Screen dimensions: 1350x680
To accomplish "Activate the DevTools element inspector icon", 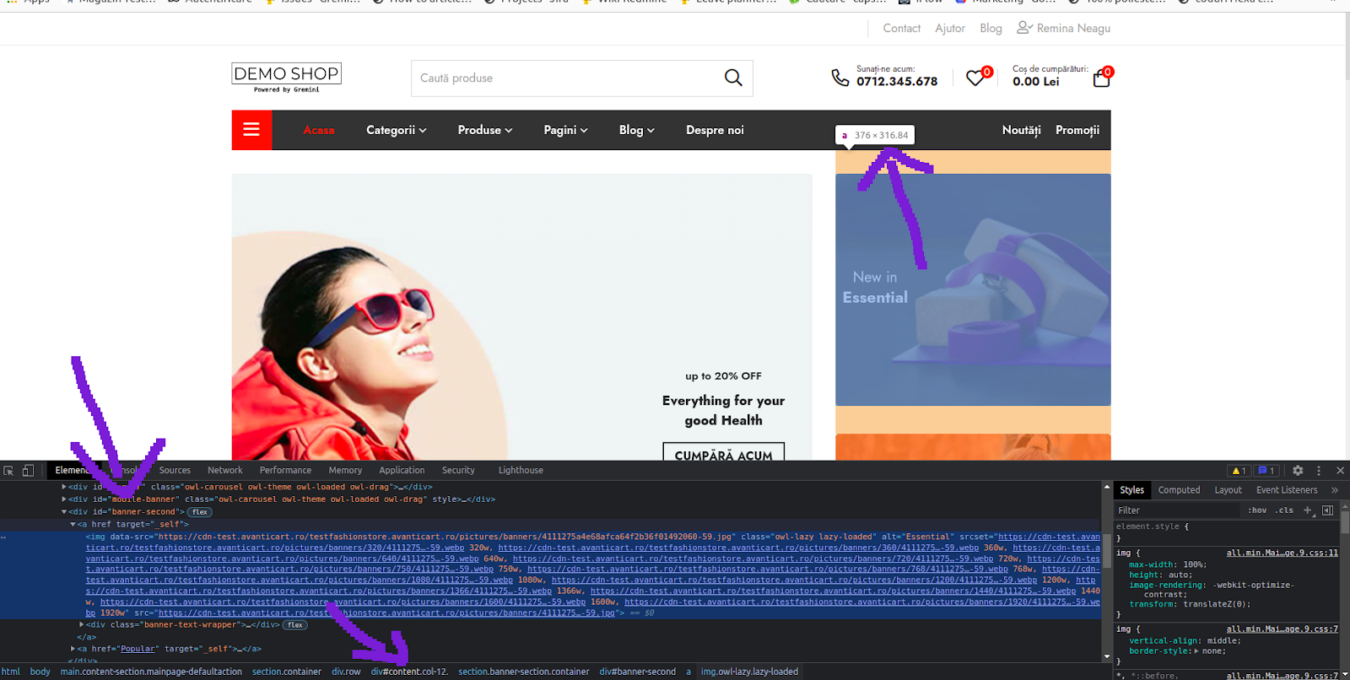I will [8, 471].
